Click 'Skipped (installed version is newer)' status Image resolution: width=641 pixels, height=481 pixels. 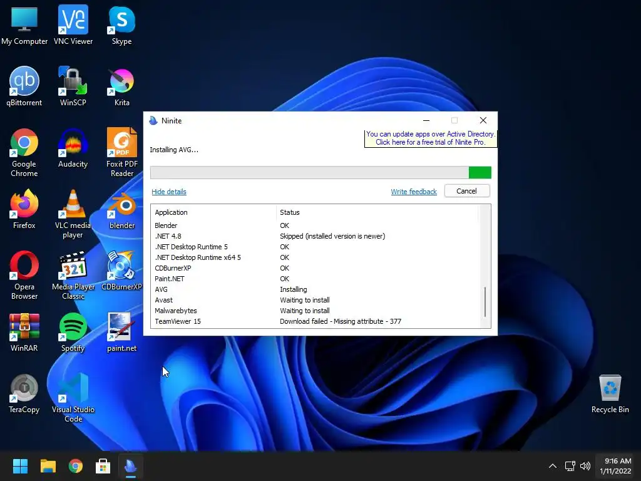pyautogui.click(x=332, y=236)
